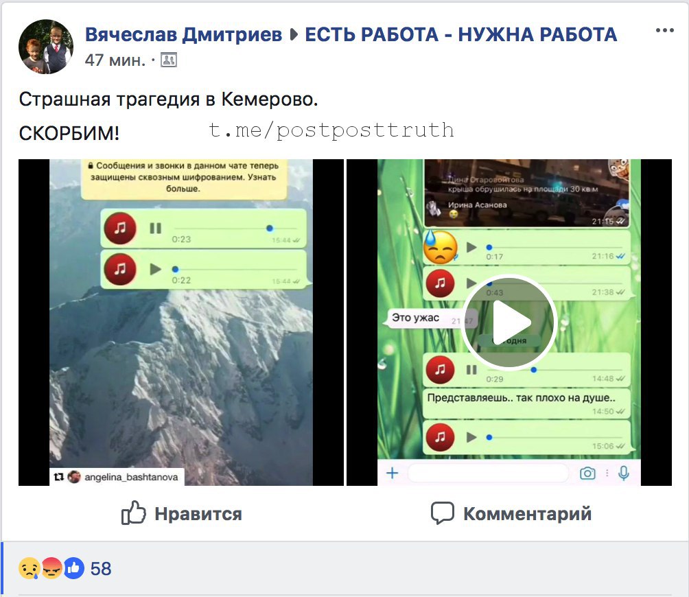Viewport: 689px width, 597px height.
Task: Click the 0:23 audio progress slider dot
Action: click(270, 228)
